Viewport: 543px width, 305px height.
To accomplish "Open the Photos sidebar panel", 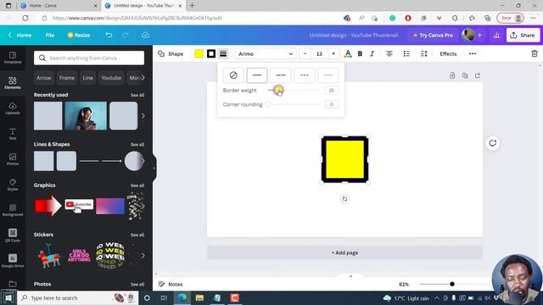I will point(13,159).
